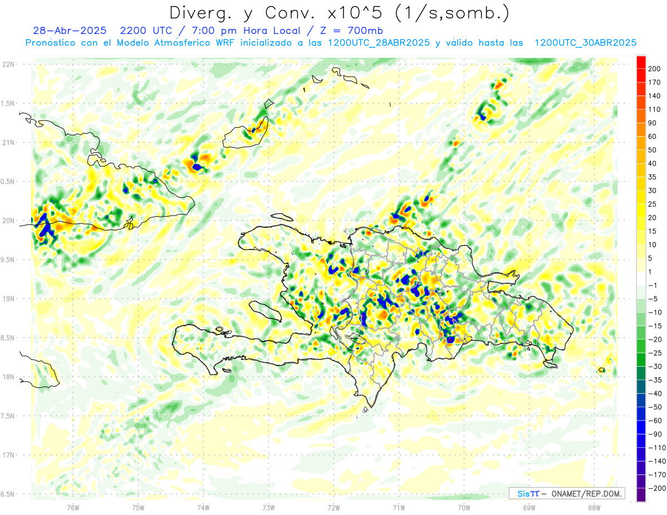Click the '22N' latitude label
Image resolution: width=667 pixels, height=515 pixels.
click(8, 64)
